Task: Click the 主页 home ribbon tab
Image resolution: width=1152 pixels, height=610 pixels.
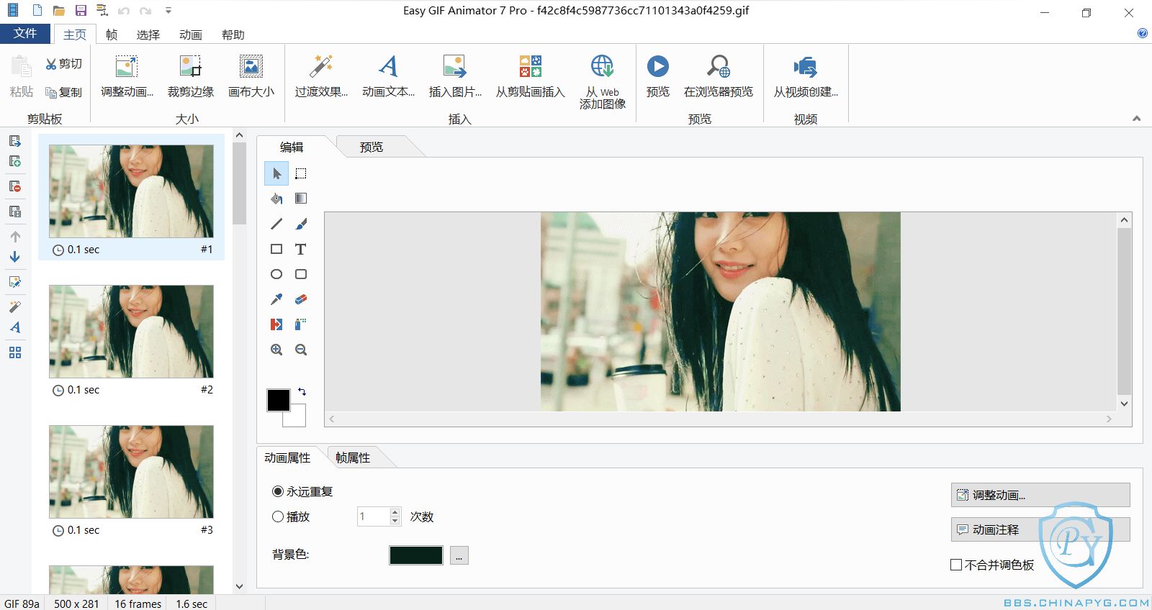Action: click(x=74, y=35)
